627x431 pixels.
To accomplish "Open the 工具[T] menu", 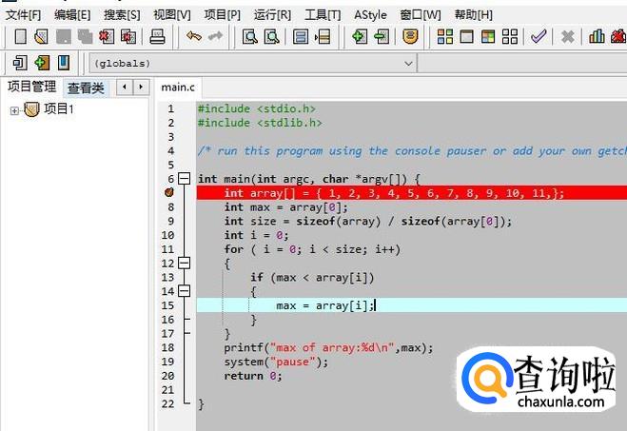I will [323, 15].
